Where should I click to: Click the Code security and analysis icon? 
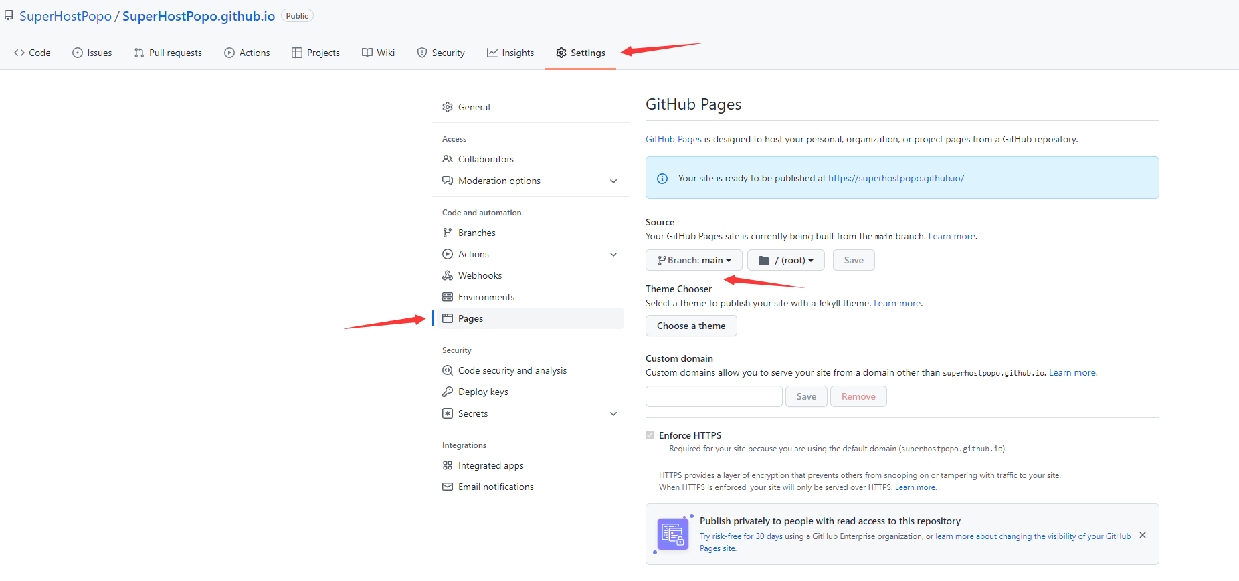click(x=448, y=370)
